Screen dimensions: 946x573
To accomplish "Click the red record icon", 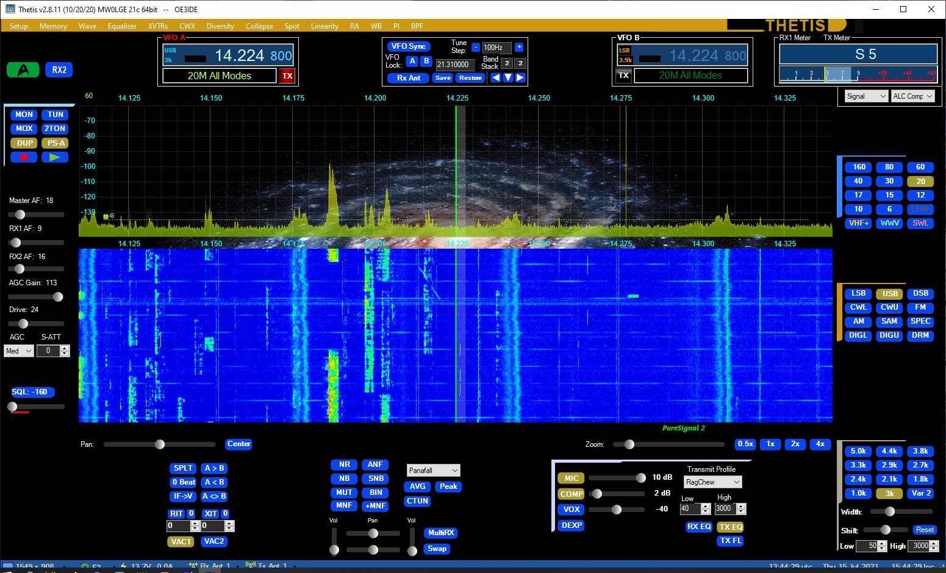I will [x=23, y=157].
